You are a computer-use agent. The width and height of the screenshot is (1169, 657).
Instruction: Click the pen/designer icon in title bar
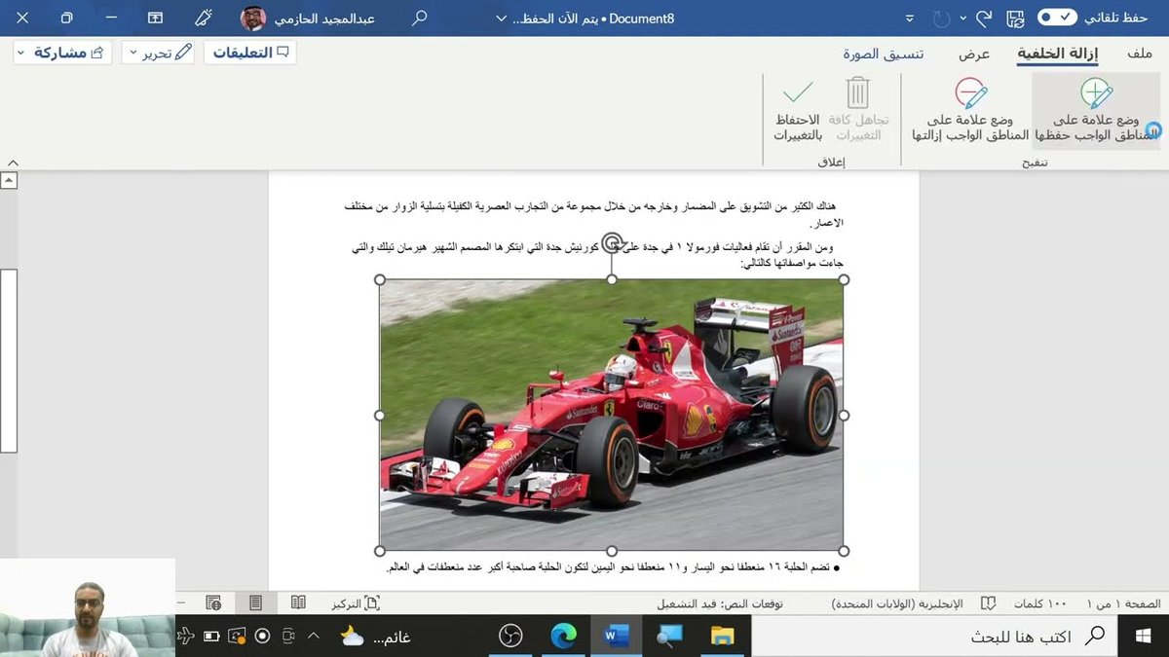[203, 18]
